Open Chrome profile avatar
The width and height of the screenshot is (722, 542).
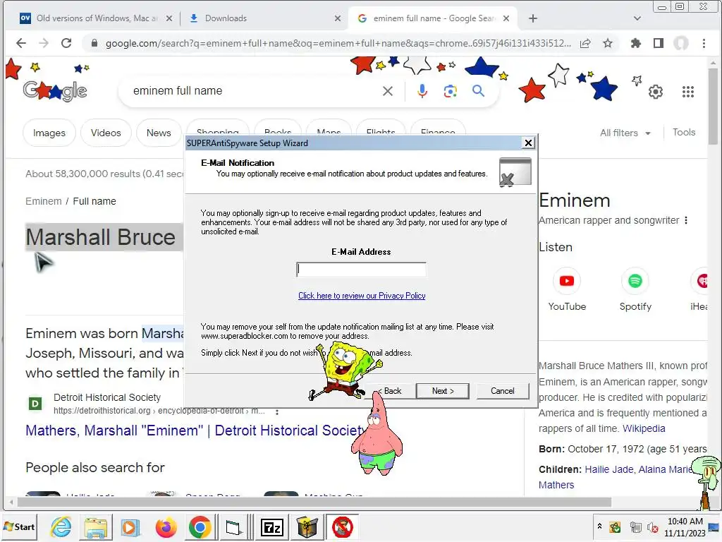tap(681, 43)
